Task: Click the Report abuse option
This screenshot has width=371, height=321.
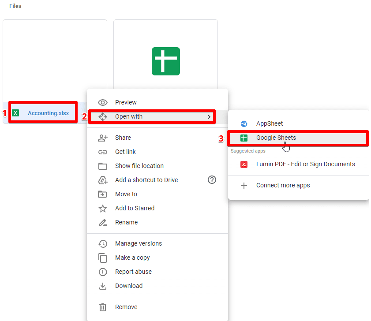Action: pos(133,272)
